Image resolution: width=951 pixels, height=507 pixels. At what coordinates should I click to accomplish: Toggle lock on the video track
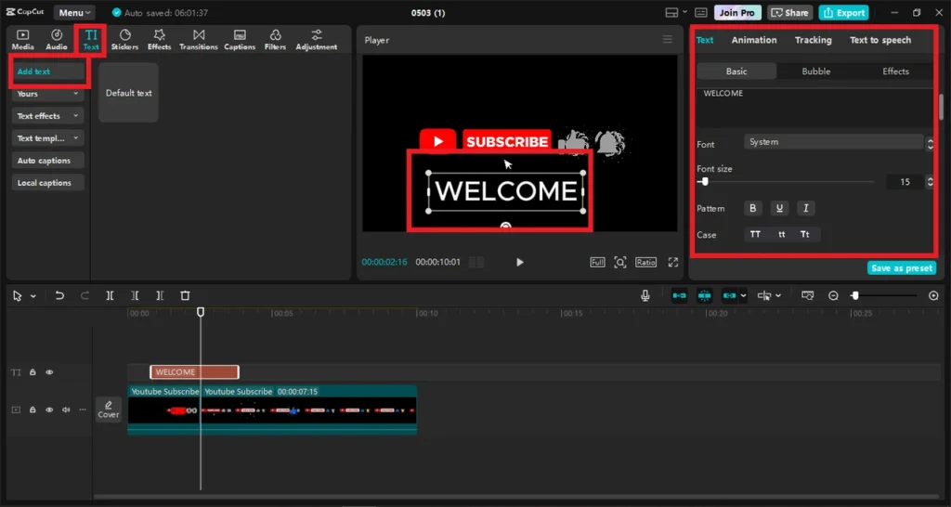33,409
